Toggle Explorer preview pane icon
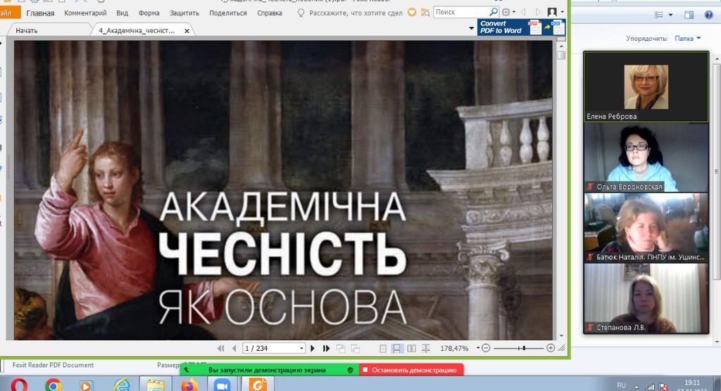 coord(689,15)
